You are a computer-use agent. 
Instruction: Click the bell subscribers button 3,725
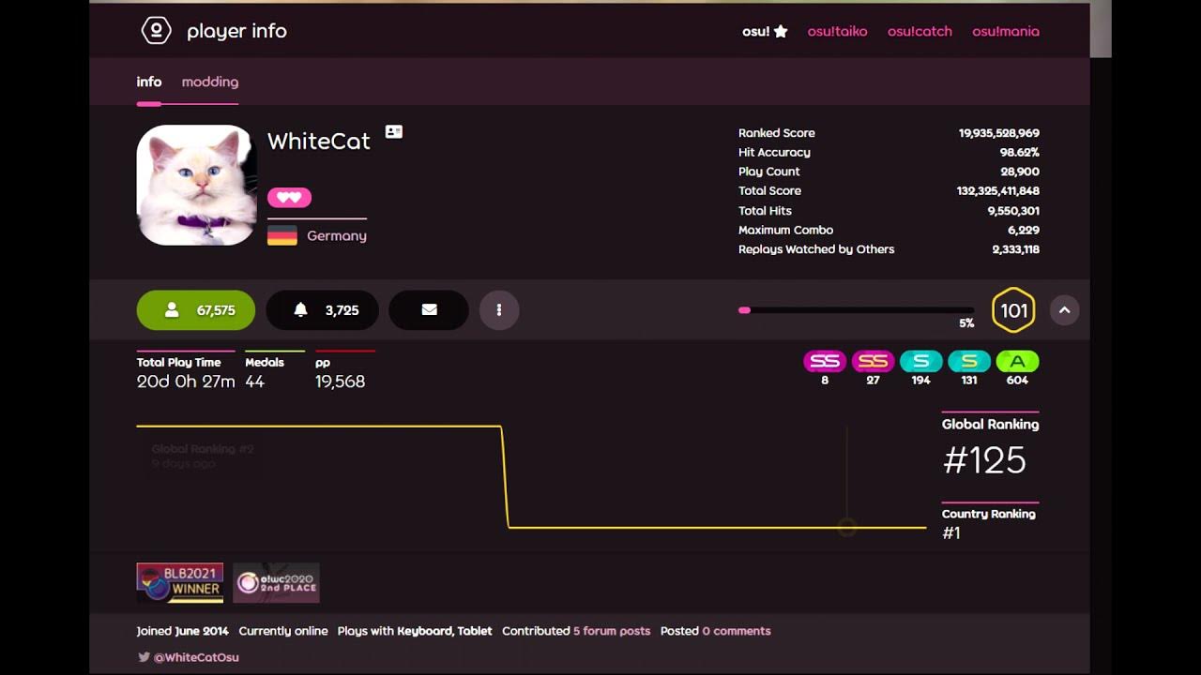point(322,310)
